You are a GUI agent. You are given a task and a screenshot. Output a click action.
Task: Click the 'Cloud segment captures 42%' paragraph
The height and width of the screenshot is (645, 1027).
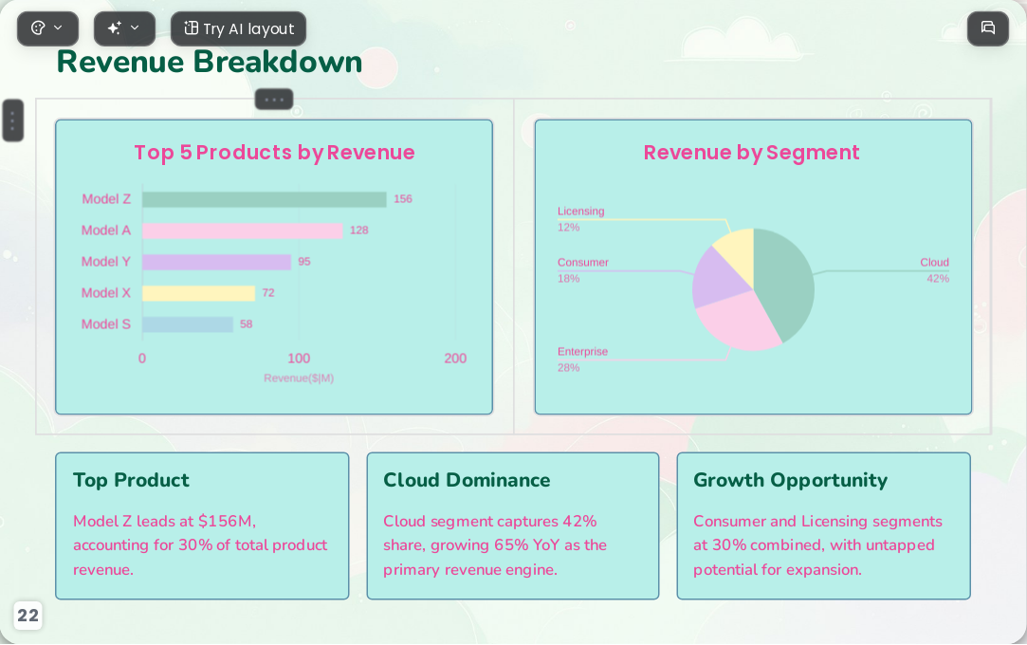pyautogui.click(x=495, y=545)
